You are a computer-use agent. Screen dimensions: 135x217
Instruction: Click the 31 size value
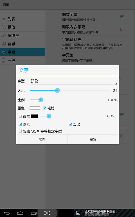click(x=115, y=90)
